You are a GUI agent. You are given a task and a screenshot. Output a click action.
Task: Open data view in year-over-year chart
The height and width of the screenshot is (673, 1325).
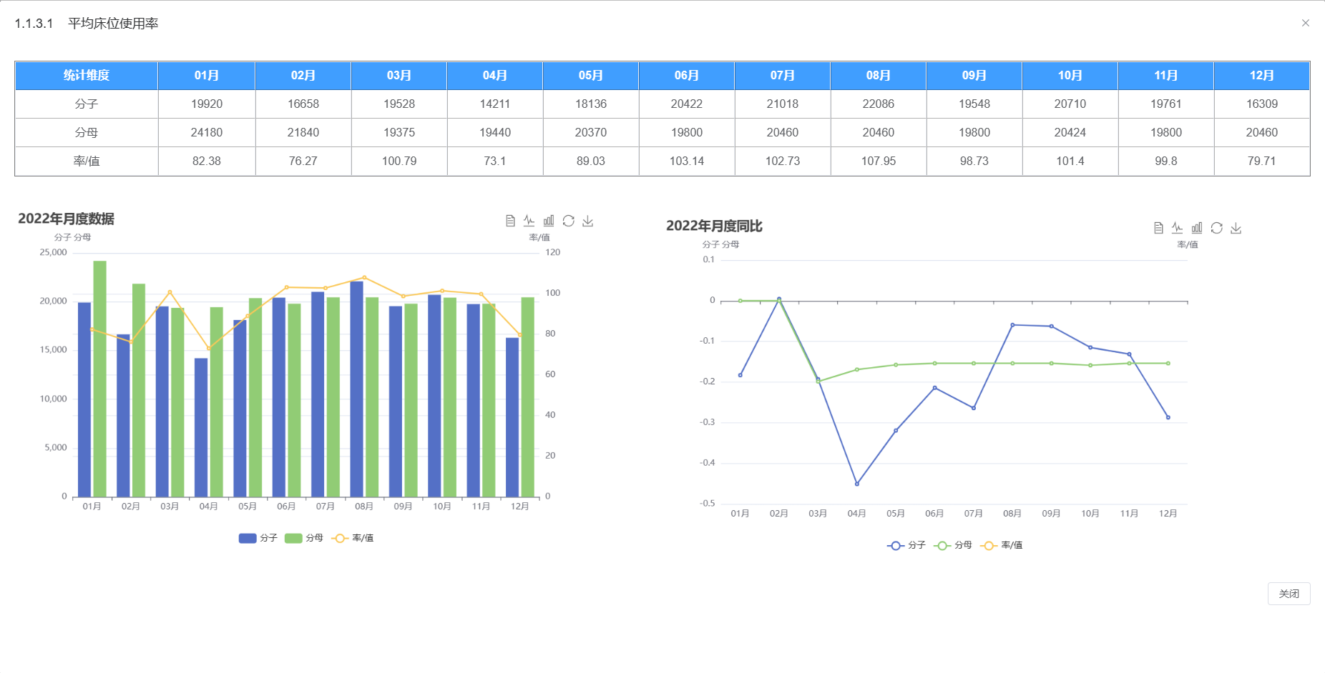click(1158, 228)
